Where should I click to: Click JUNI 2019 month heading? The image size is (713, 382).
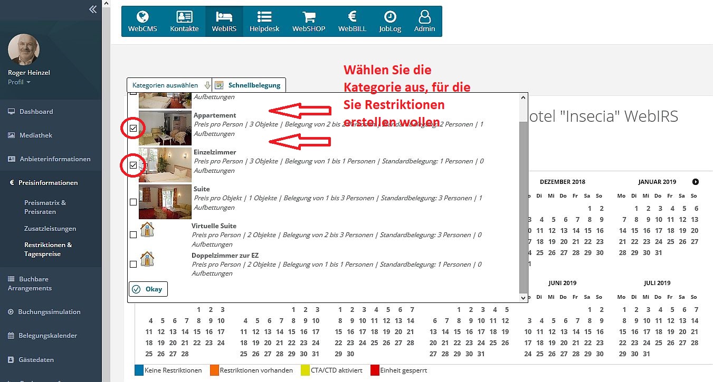click(562, 283)
